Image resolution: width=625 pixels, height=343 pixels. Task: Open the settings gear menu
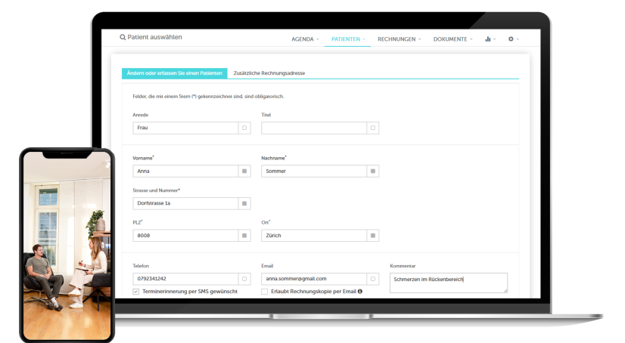point(511,39)
